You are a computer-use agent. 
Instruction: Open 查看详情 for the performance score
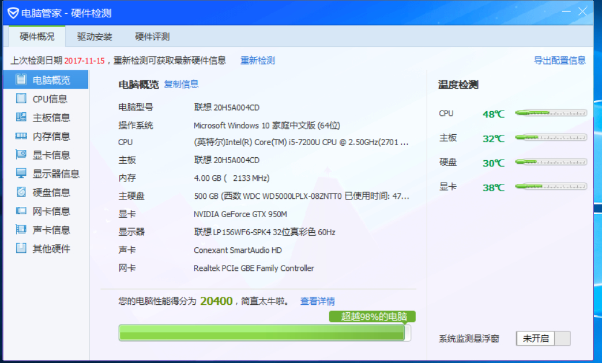click(318, 301)
